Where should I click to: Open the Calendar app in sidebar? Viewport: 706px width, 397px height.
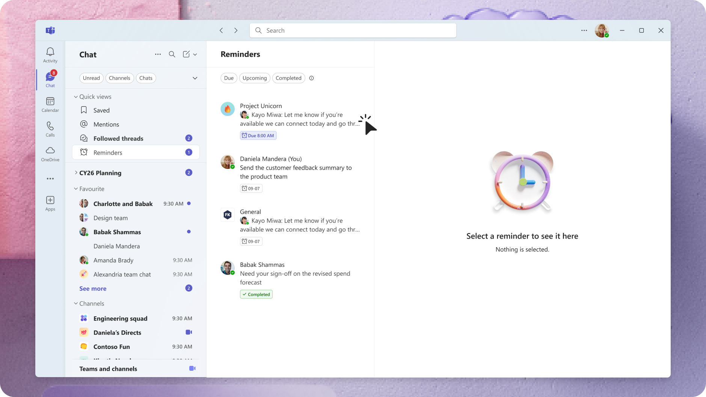pos(50,105)
